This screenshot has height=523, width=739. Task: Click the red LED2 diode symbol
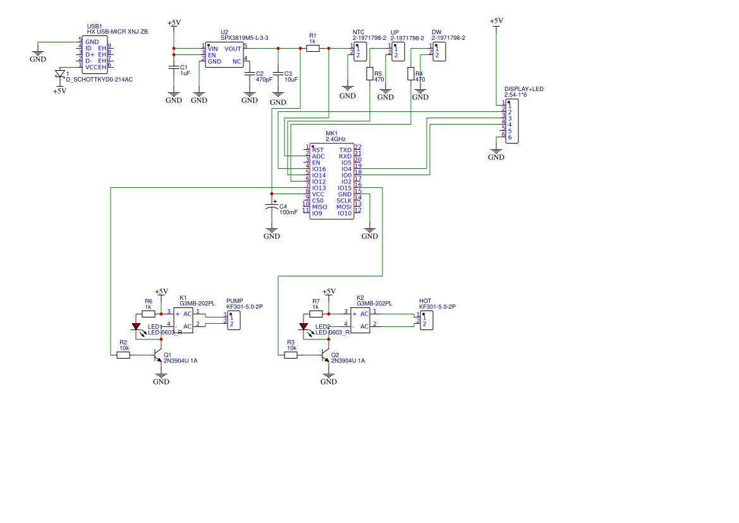pyautogui.click(x=303, y=326)
